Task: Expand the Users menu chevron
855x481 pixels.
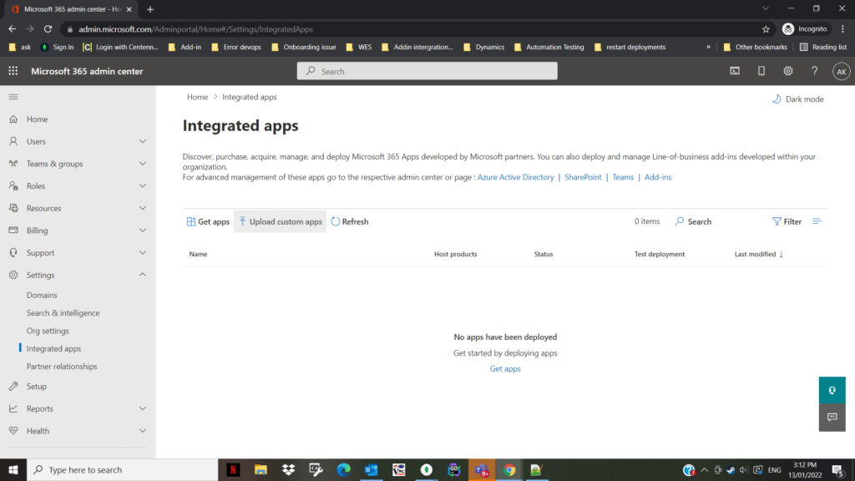Action: pyautogui.click(x=142, y=141)
